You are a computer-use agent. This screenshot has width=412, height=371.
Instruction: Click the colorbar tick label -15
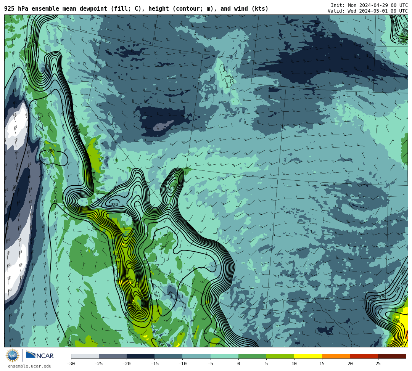coord(154,364)
